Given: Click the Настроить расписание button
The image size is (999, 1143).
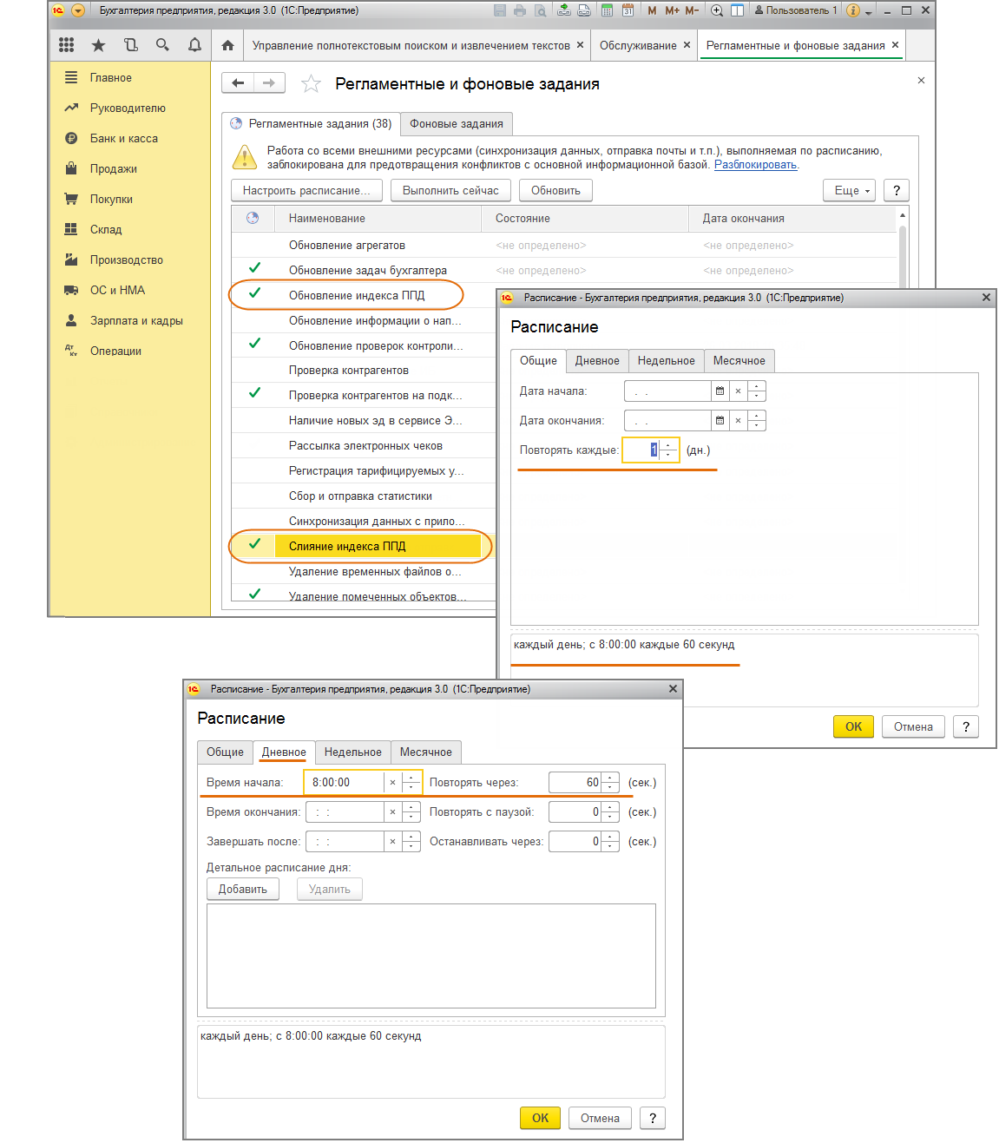Looking at the screenshot, I should pyautogui.click(x=306, y=190).
